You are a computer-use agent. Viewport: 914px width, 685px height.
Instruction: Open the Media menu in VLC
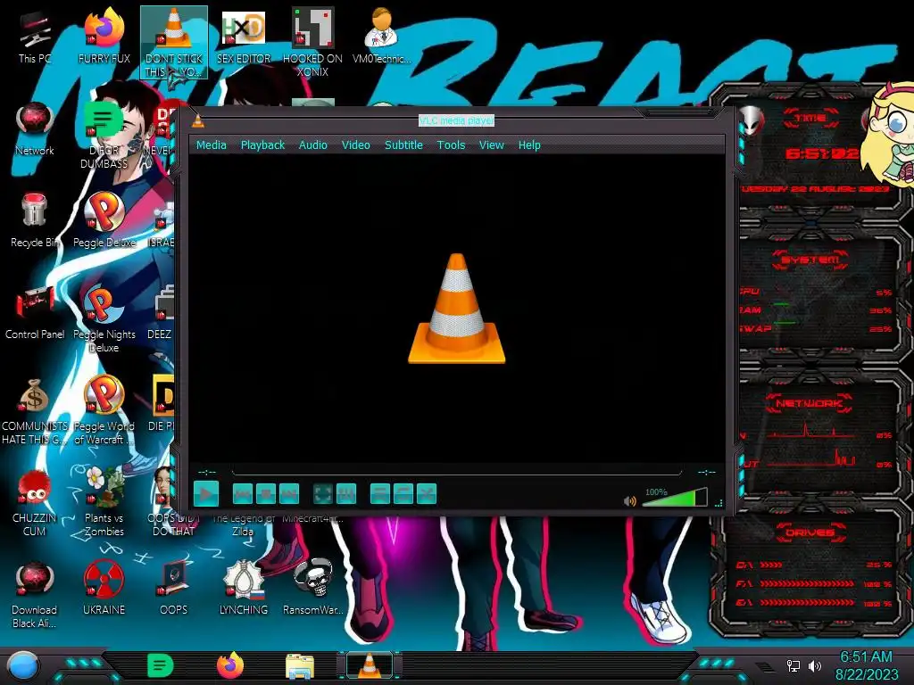(x=211, y=145)
